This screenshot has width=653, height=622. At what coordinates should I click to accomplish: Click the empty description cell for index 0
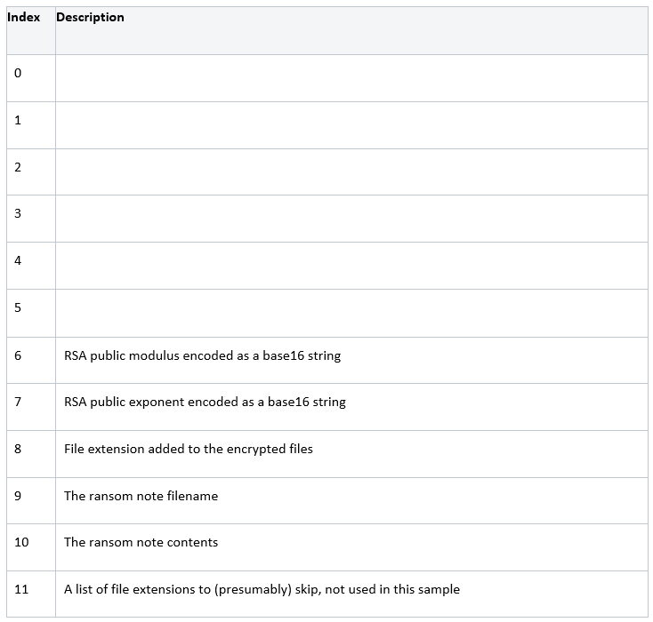(351, 78)
